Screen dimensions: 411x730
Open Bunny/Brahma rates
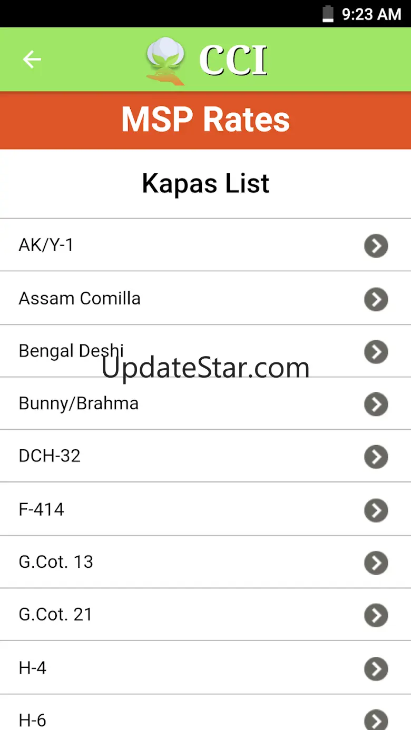coord(205,403)
